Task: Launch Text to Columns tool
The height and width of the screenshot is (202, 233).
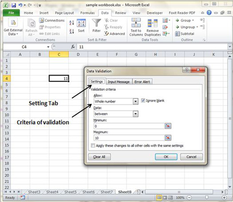Action: (136, 27)
